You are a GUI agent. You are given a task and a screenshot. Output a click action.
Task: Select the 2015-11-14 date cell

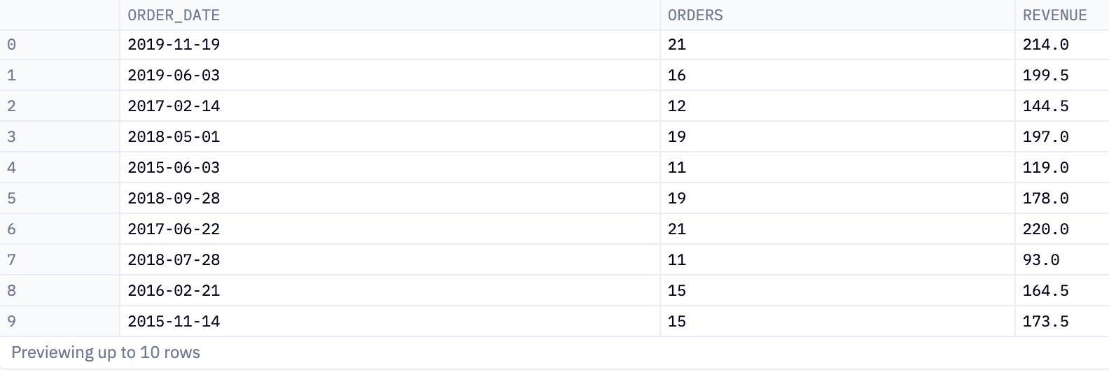389,322
